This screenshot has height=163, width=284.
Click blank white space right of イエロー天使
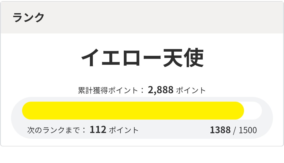(x=242, y=58)
